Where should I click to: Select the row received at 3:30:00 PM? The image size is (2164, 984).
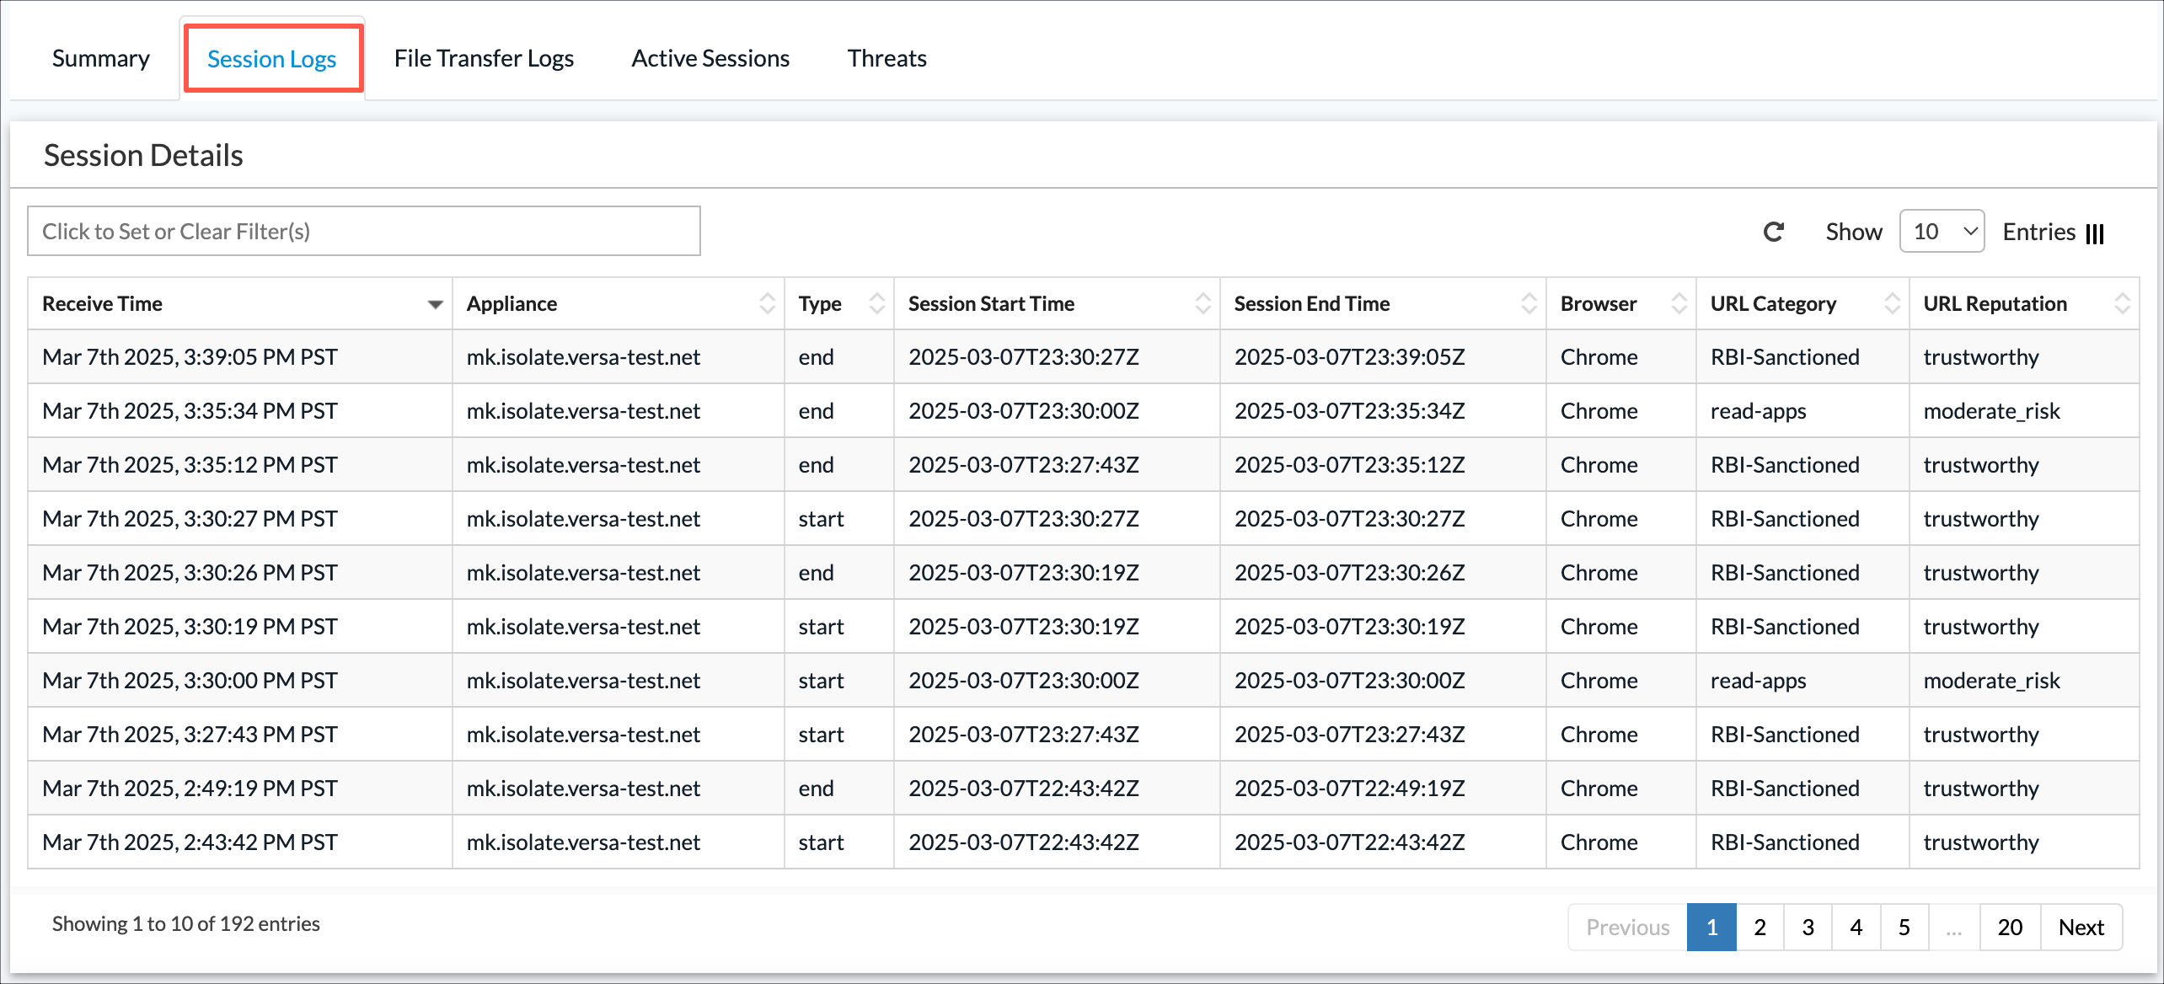coord(1083,680)
